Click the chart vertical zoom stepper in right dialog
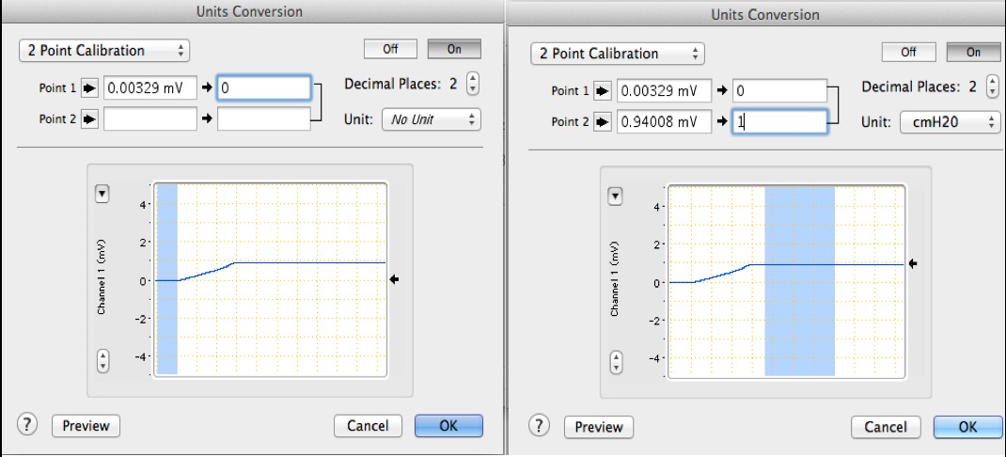Viewport: 1006px width, 457px height. point(617,360)
